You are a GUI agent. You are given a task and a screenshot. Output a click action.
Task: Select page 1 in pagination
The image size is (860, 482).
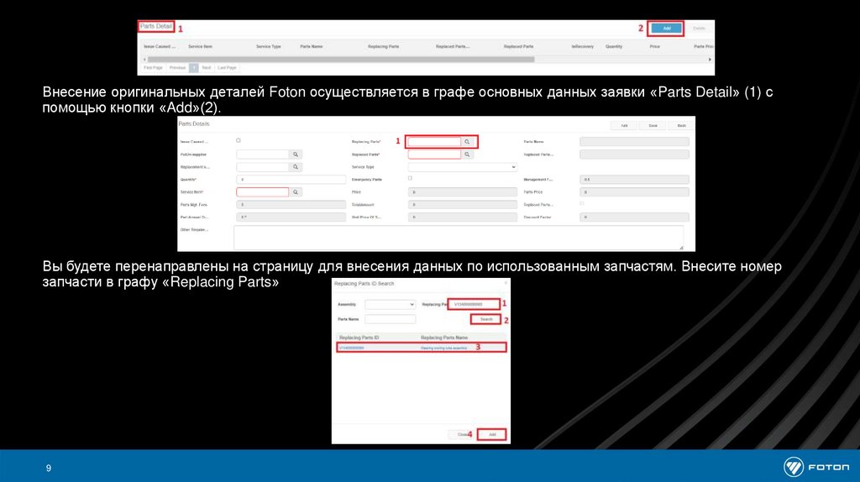click(194, 68)
